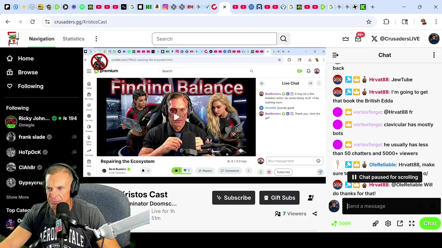Open the chat three-dot options menu

point(434,55)
